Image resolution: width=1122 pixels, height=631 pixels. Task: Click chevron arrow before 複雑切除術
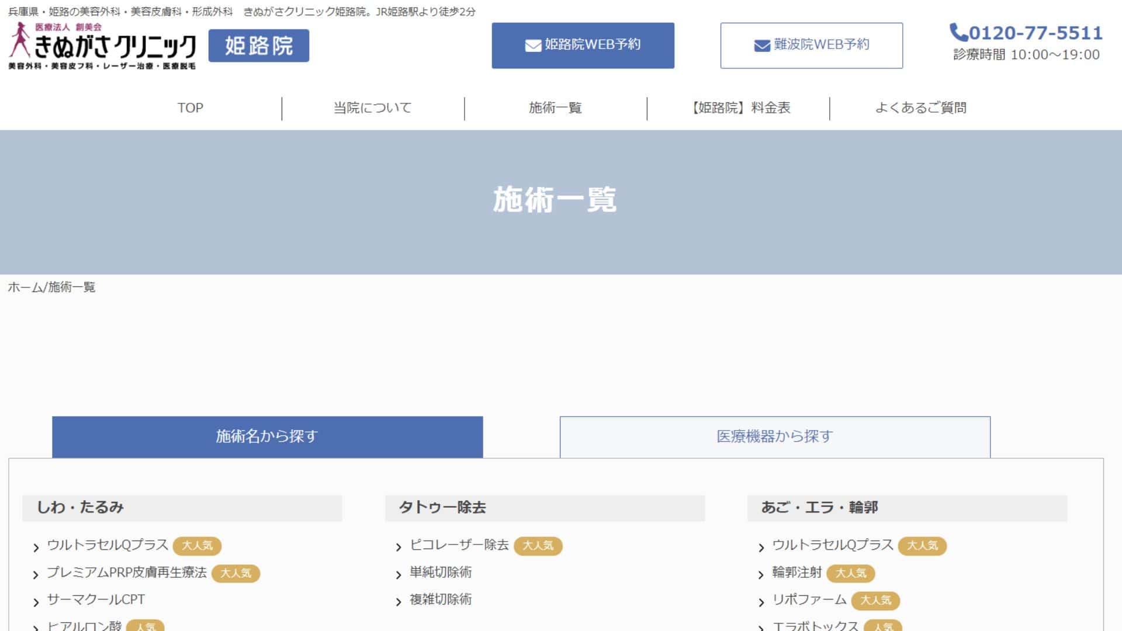(x=399, y=602)
